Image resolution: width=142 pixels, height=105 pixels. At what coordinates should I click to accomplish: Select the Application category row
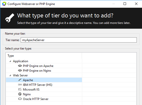tap(44, 61)
